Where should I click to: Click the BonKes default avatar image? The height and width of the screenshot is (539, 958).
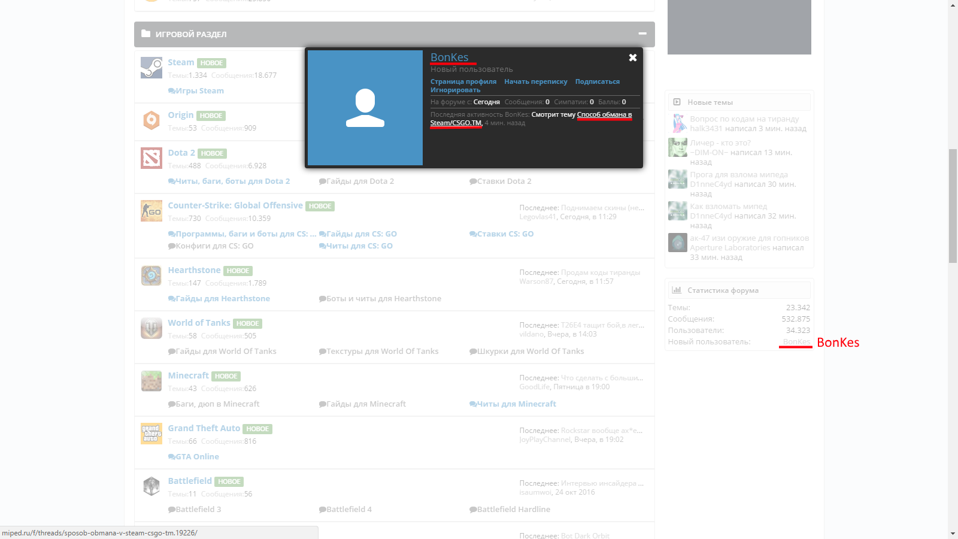365,108
